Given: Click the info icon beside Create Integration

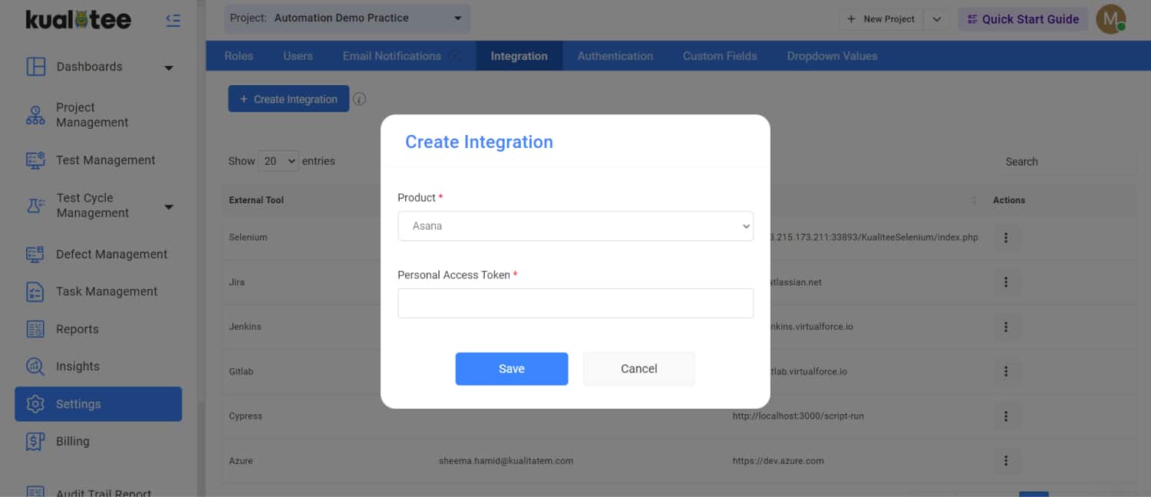Looking at the screenshot, I should click(x=359, y=99).
